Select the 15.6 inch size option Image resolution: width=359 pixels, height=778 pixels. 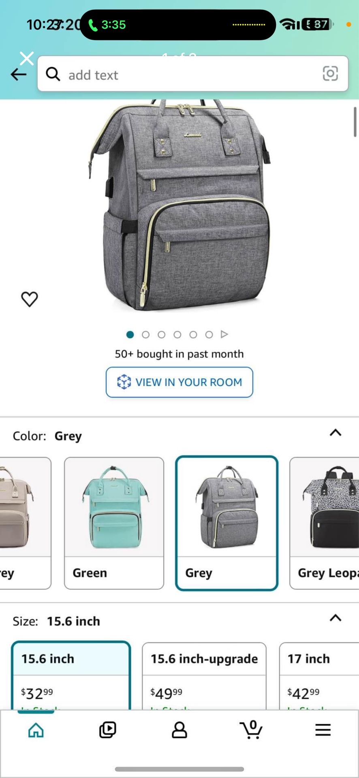click(71, 675)
